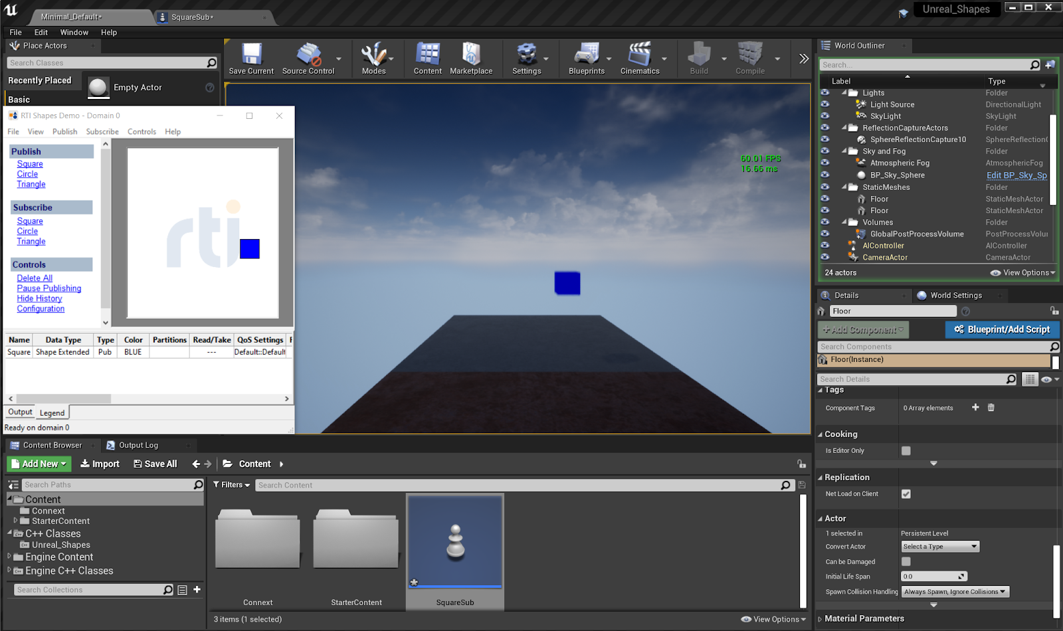The height and width of the screenshot is (631, 1063).
Task: Collapse the Lights folder in World Outliner
Action: 844,92
